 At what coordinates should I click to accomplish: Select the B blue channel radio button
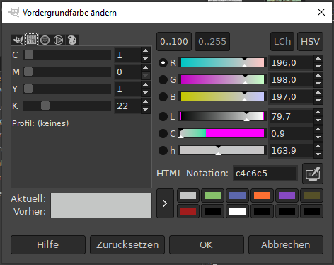tap(163, 97)
